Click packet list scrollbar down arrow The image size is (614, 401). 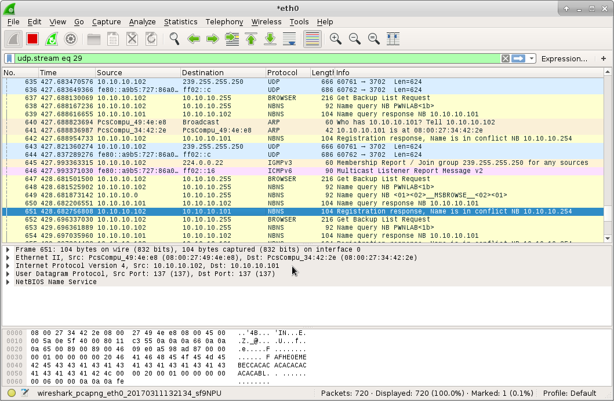[x=608, y=238]
